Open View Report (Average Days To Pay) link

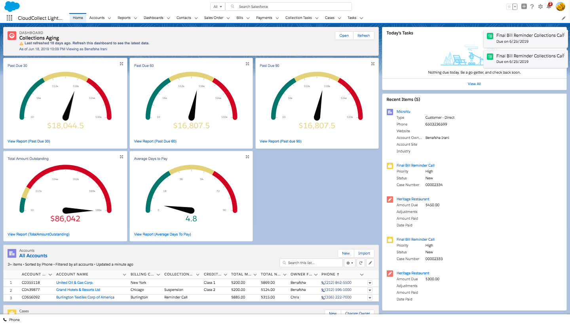click(163, 234)
